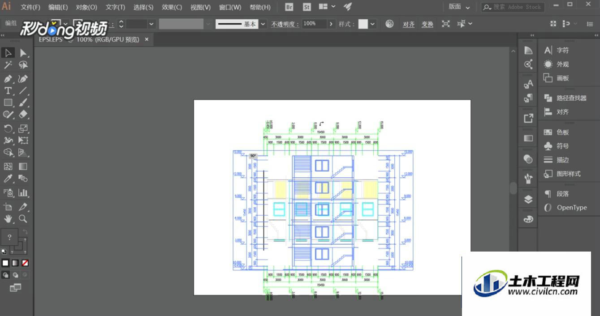Select the Rotate tool
The height and width of the screenshot is (316, 600).
pos(8,128)
